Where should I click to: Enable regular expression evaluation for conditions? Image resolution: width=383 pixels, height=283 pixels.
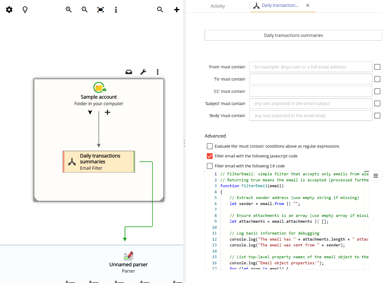(209, 146)
